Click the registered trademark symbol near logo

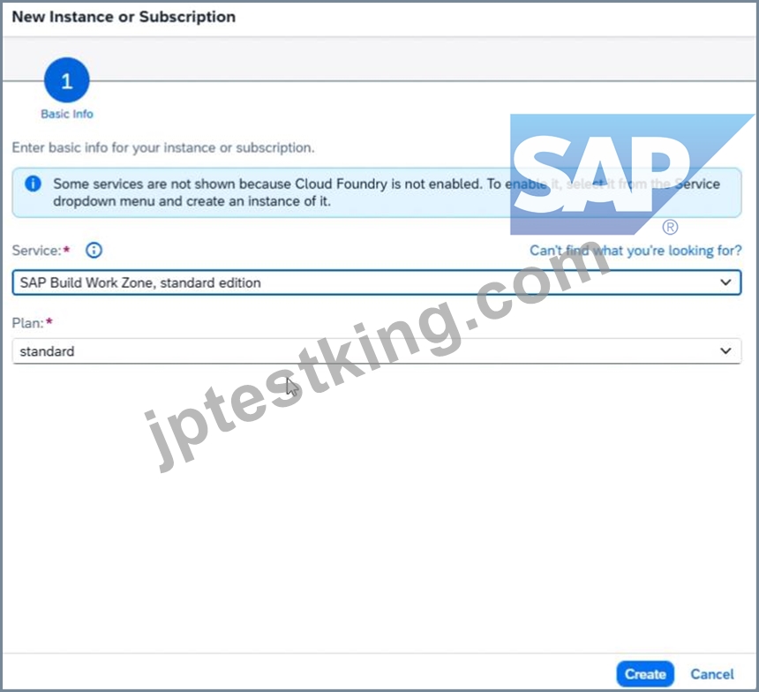pyautogui.click(x=670, y=227)
